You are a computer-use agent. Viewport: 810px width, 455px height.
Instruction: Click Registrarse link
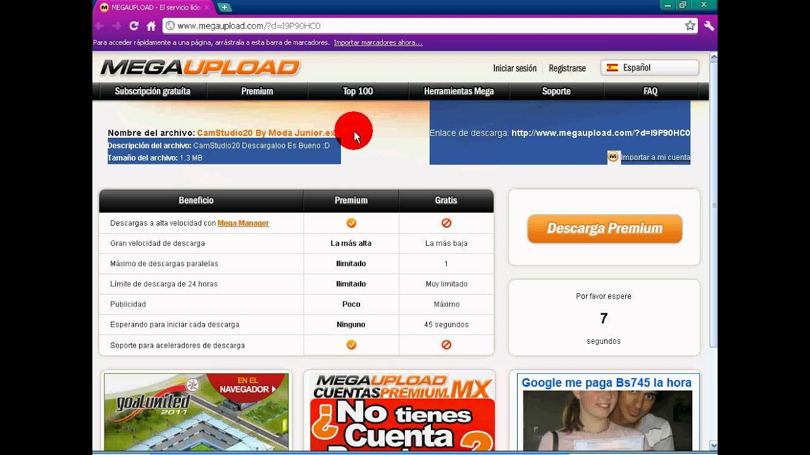(x=567, y=68)
